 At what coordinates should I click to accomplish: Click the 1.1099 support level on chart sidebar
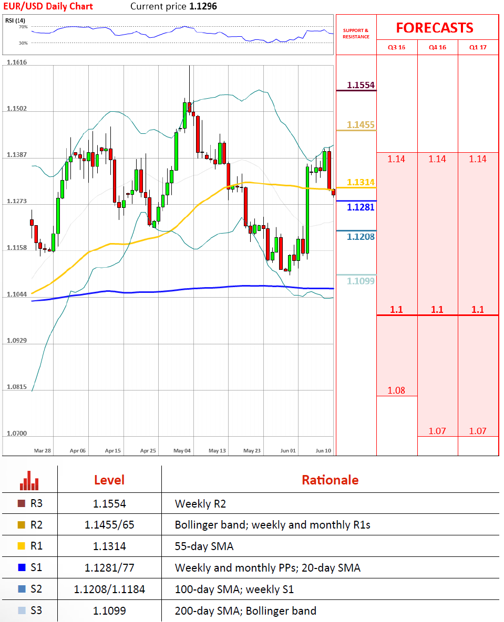click(361, 281)
